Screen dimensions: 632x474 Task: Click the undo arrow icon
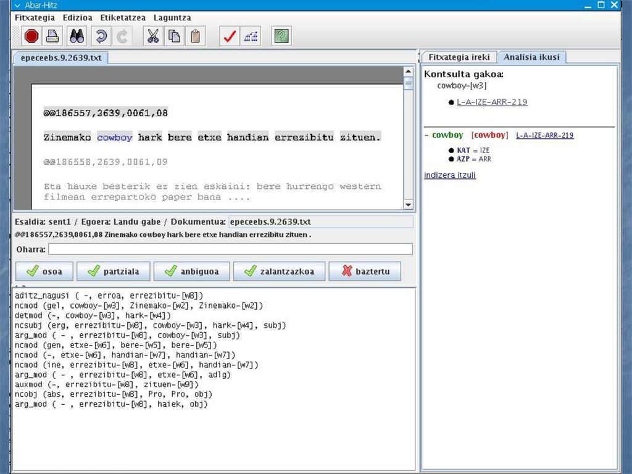pyautogui.click(x=101, y=36)
